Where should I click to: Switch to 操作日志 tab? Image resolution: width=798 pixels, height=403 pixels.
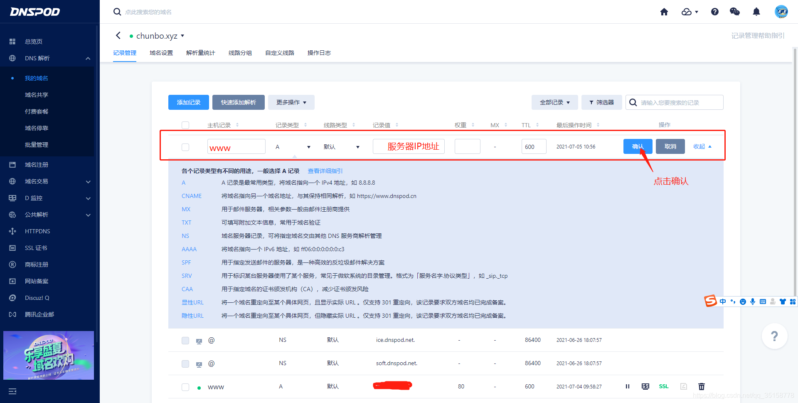coord(319,53)
